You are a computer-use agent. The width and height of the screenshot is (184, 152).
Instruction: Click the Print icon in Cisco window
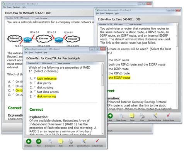[142, 116]
